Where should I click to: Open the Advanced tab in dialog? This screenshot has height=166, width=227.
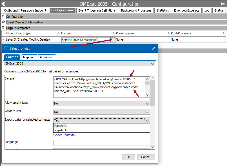[x=47, y=57]
